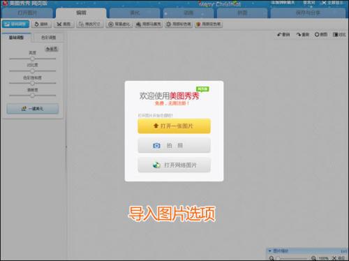Switch to the 基础调整 panel tab
The image size is (349, 261).
[x=16, y=38]
